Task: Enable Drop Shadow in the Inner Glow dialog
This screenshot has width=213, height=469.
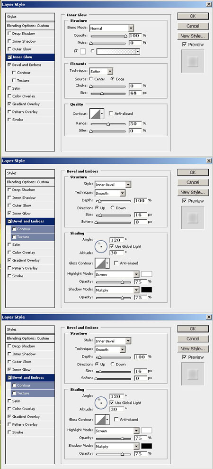Action: (10, 34)
